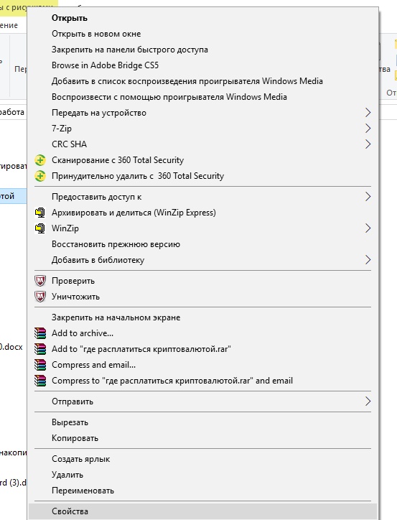Click the WinZip Express archive icon
Viewport: 397px width, 520px height.
[40, 213]
